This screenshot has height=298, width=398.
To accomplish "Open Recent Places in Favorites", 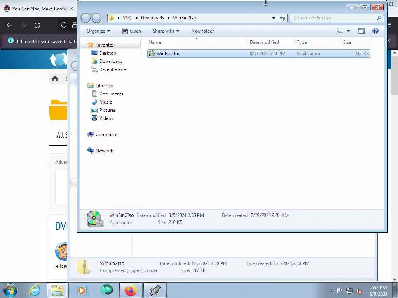I will pos(113,69).
